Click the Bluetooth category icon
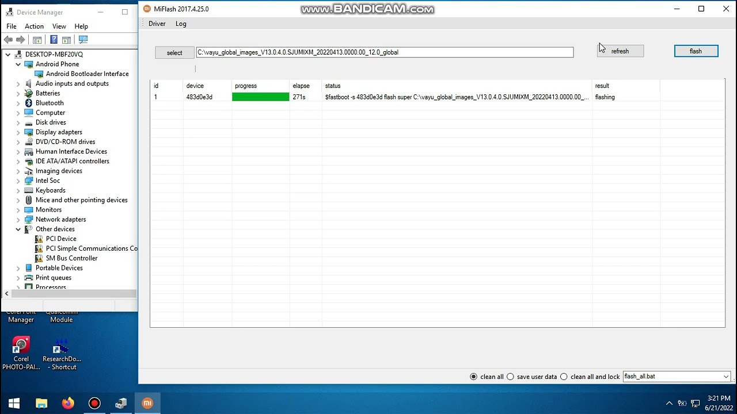Viewport: 737px width, 414px height. coord(29,103)
